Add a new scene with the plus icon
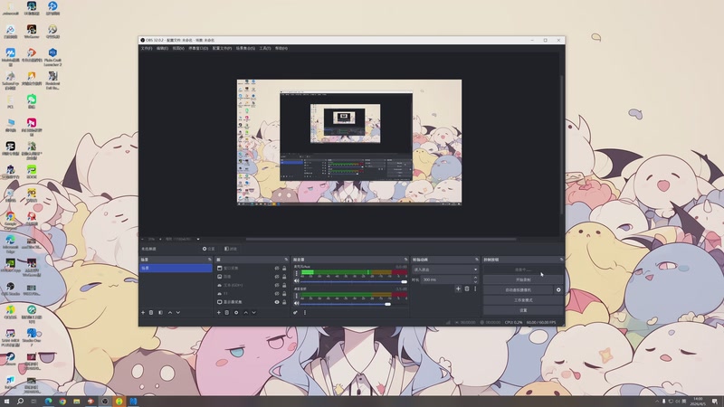 143,312
